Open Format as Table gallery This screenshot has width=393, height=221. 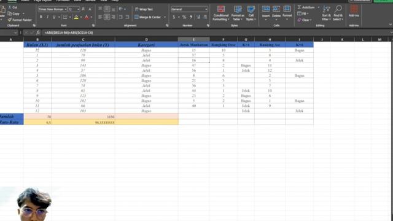(x=238, y=13)
